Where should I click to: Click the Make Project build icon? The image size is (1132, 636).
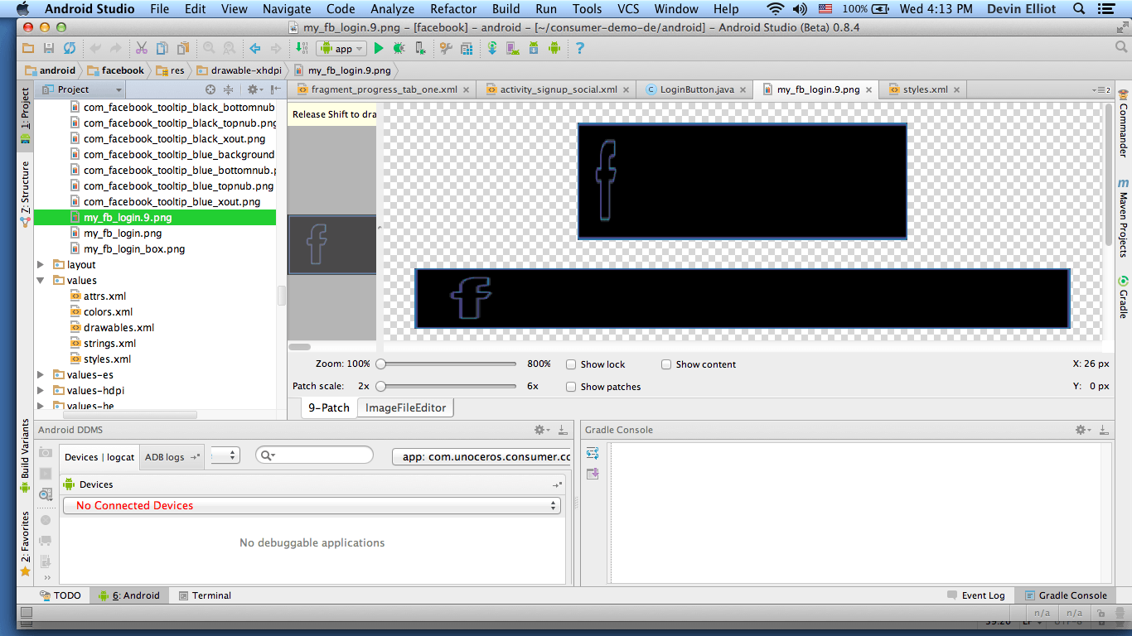click(x=302, y=49)
